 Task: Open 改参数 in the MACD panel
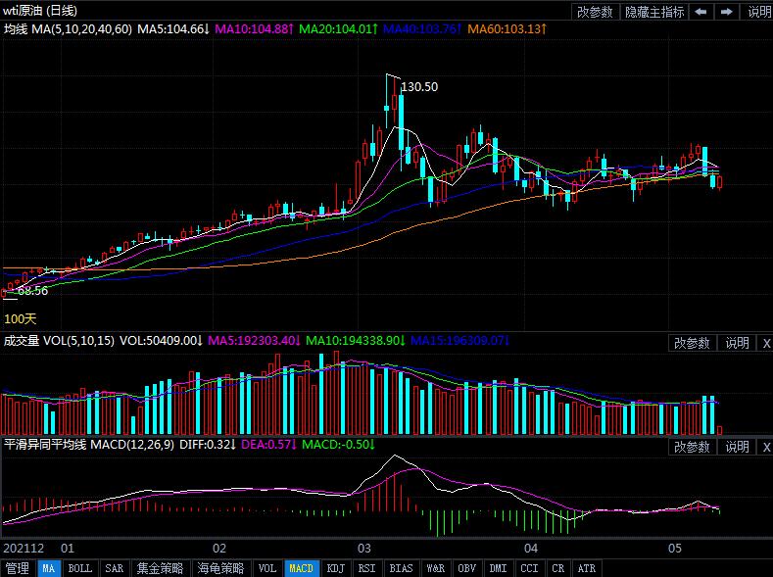coord(693,447)
